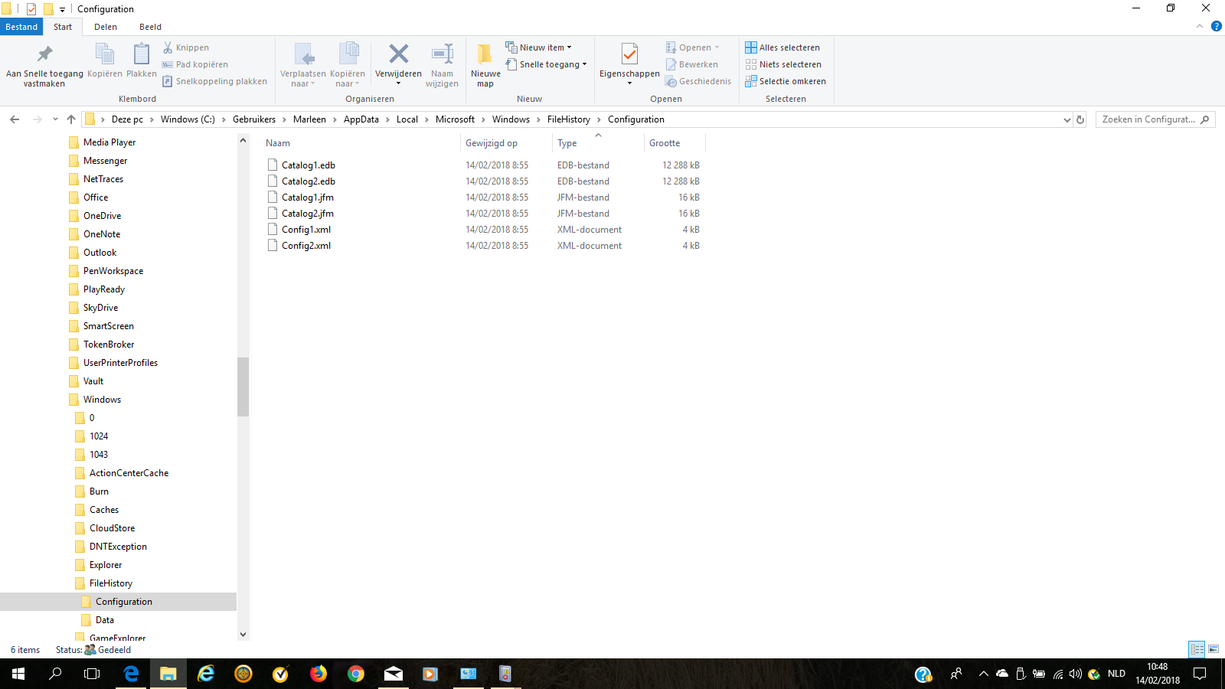Create a new folder with Nieuwe map
This screenshot has height=689, width=1225.
click(x=485, y=65)
